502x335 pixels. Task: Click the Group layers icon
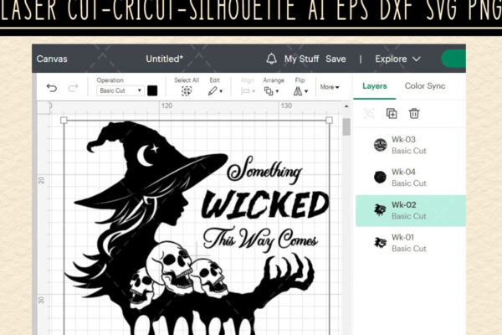click(x=369, y=114)
